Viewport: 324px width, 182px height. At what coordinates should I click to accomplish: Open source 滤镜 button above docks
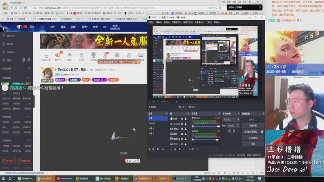(x=192, y=107)
